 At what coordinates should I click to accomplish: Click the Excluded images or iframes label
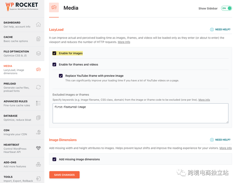coord(71,94)
